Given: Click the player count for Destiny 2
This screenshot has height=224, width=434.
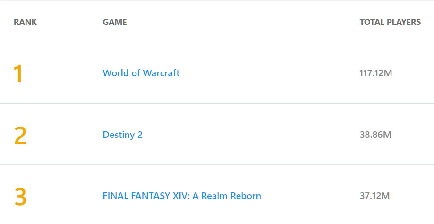Looking at the screenshot, I should [x=375, y=135].
